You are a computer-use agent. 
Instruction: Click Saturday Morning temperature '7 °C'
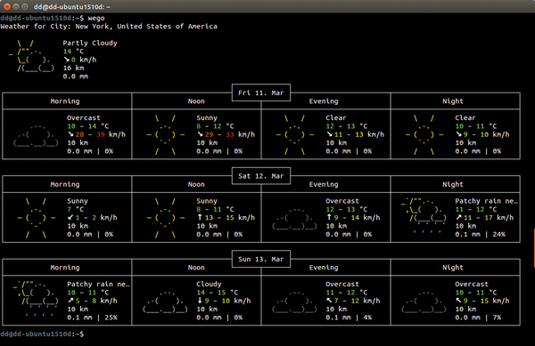(x=76, y=209)
